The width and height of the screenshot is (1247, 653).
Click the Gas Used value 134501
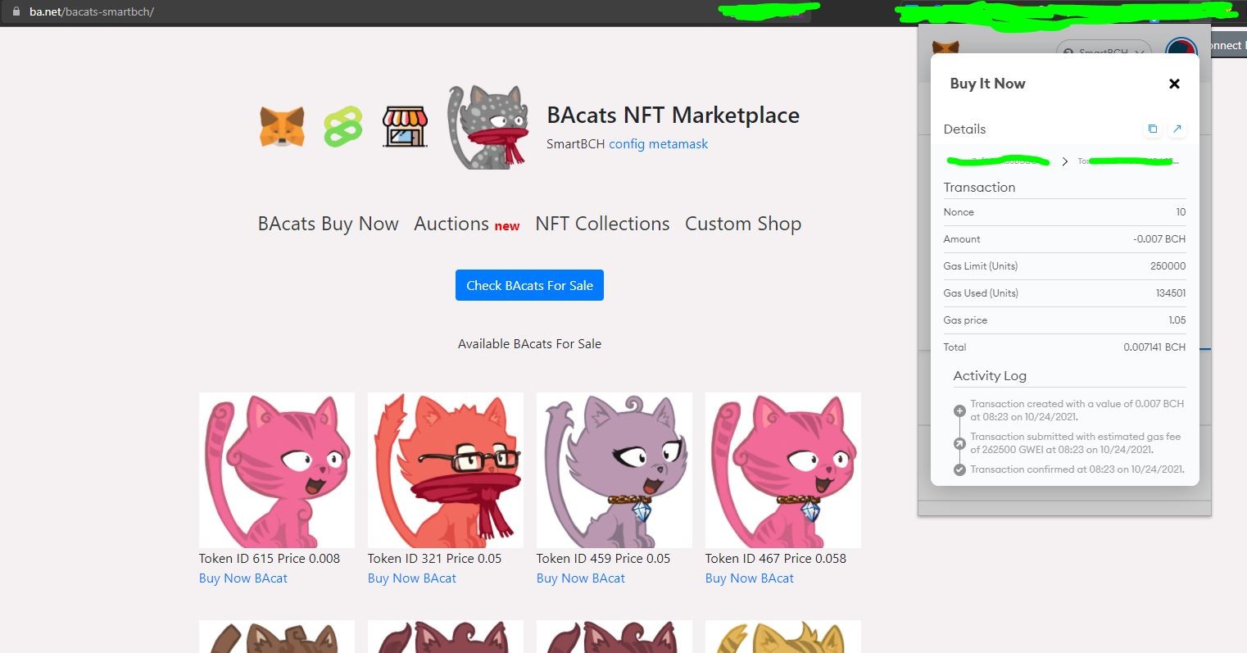click(x=1171, y=293)
